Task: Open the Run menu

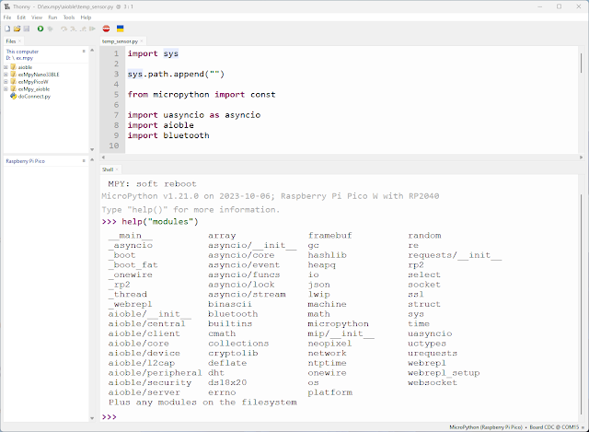Action: [52, 18]
